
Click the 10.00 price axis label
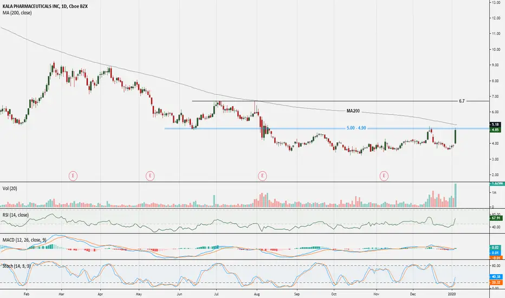coord(495,50)
